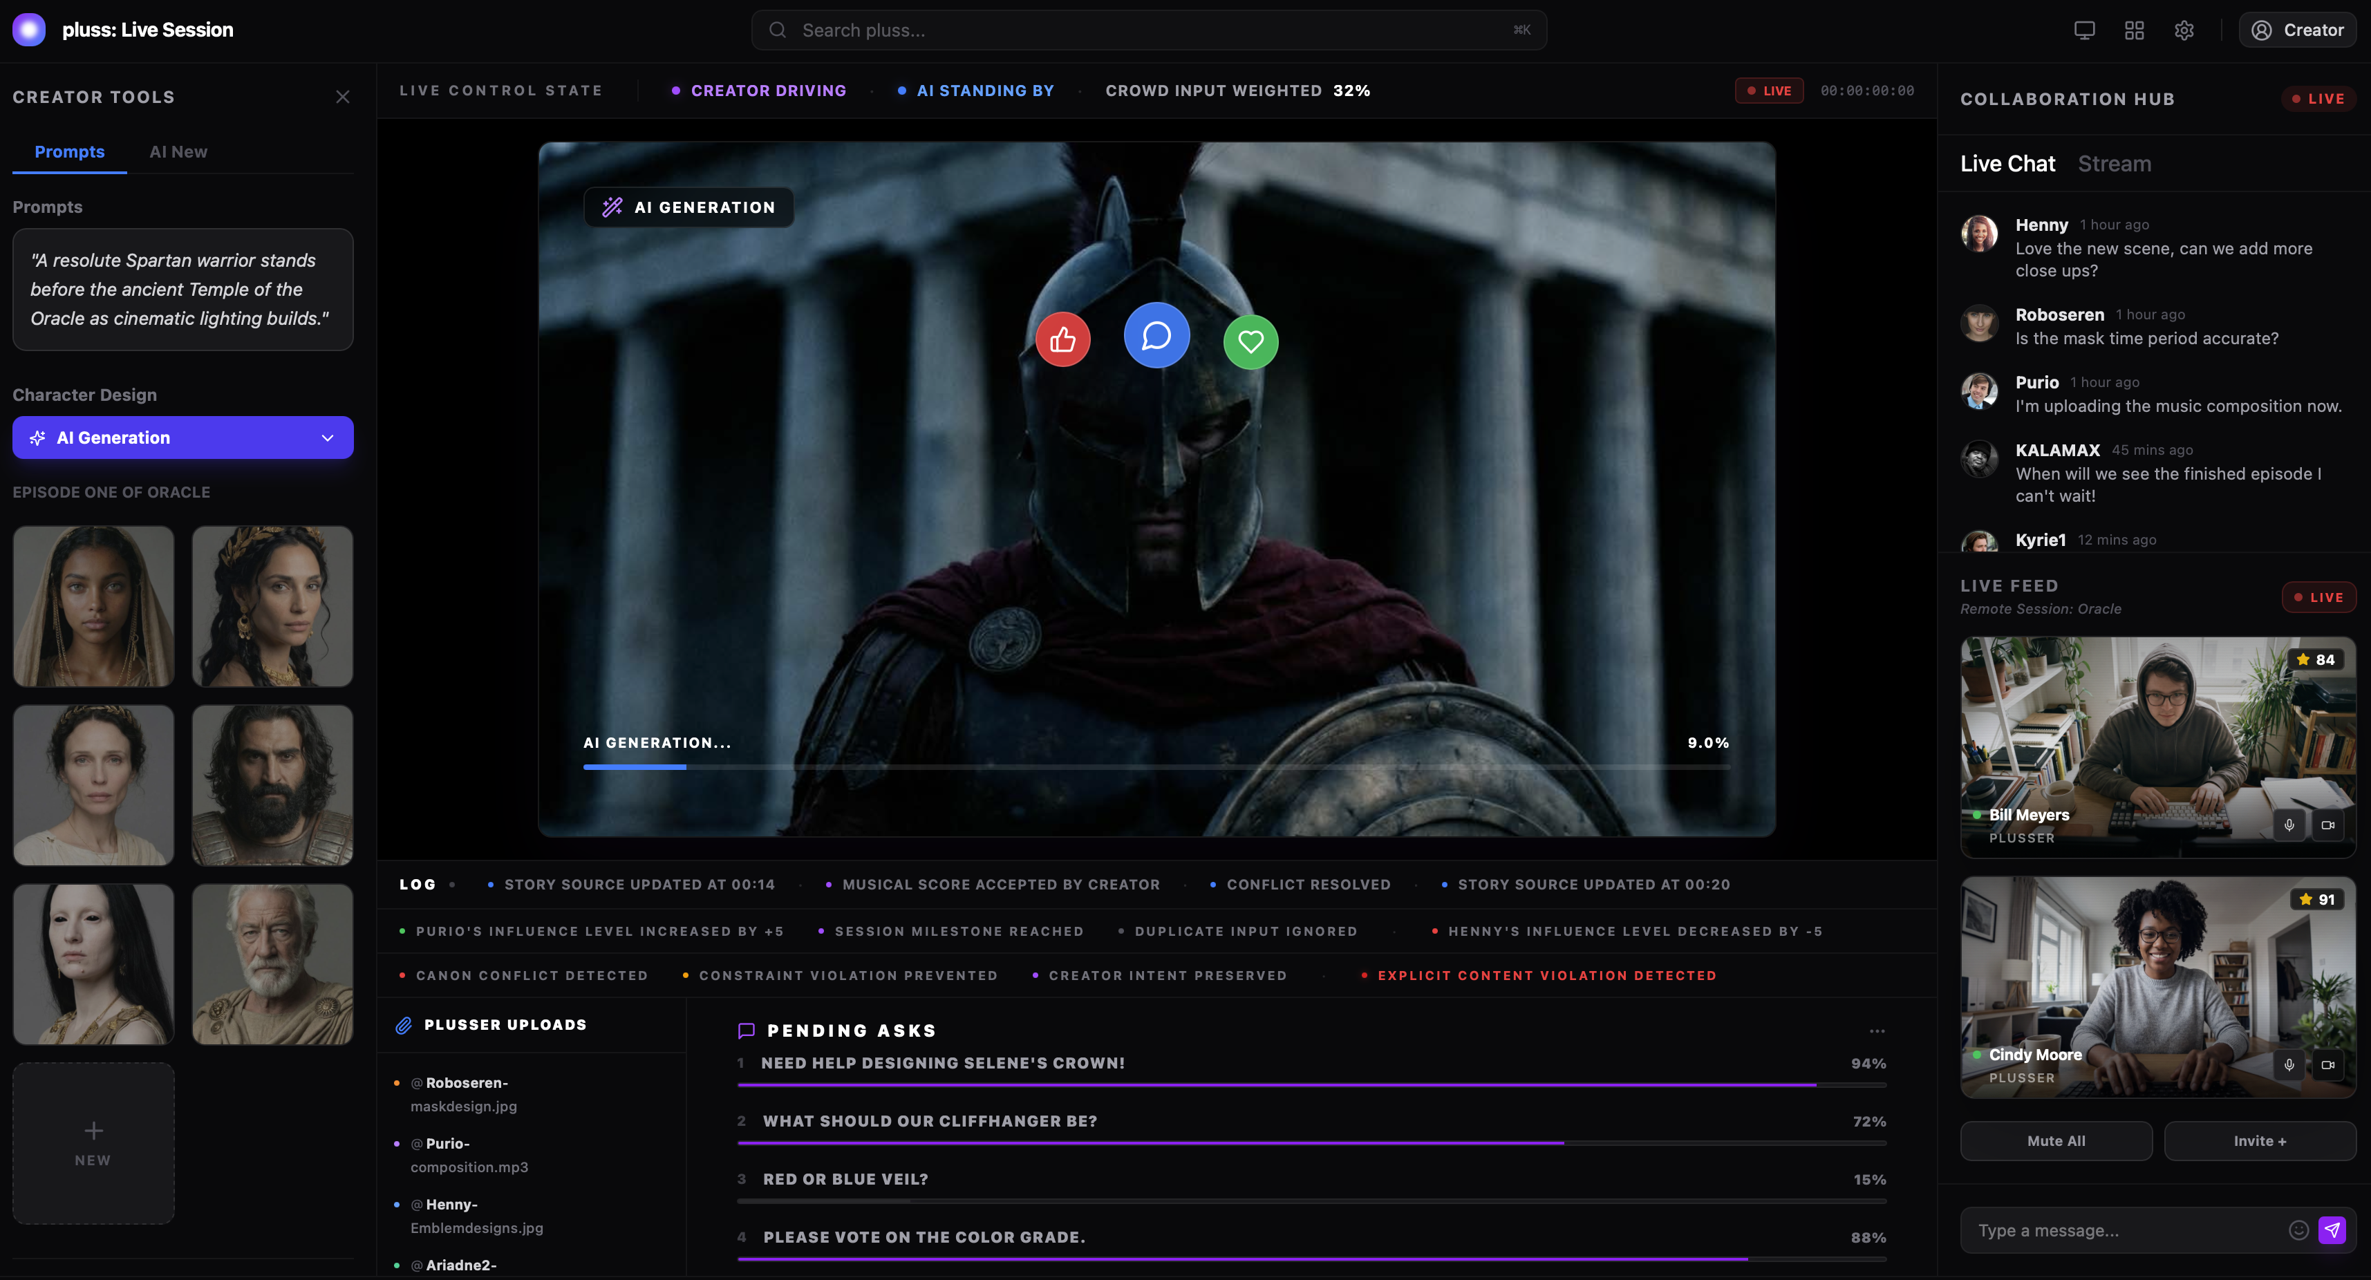
Task: Switch to the AI New tab
Action: pyautogui.click(x=178, y=152)
